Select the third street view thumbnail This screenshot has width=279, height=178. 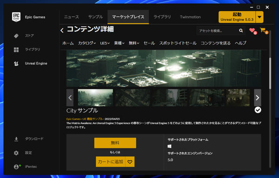[x=170, y=98]
